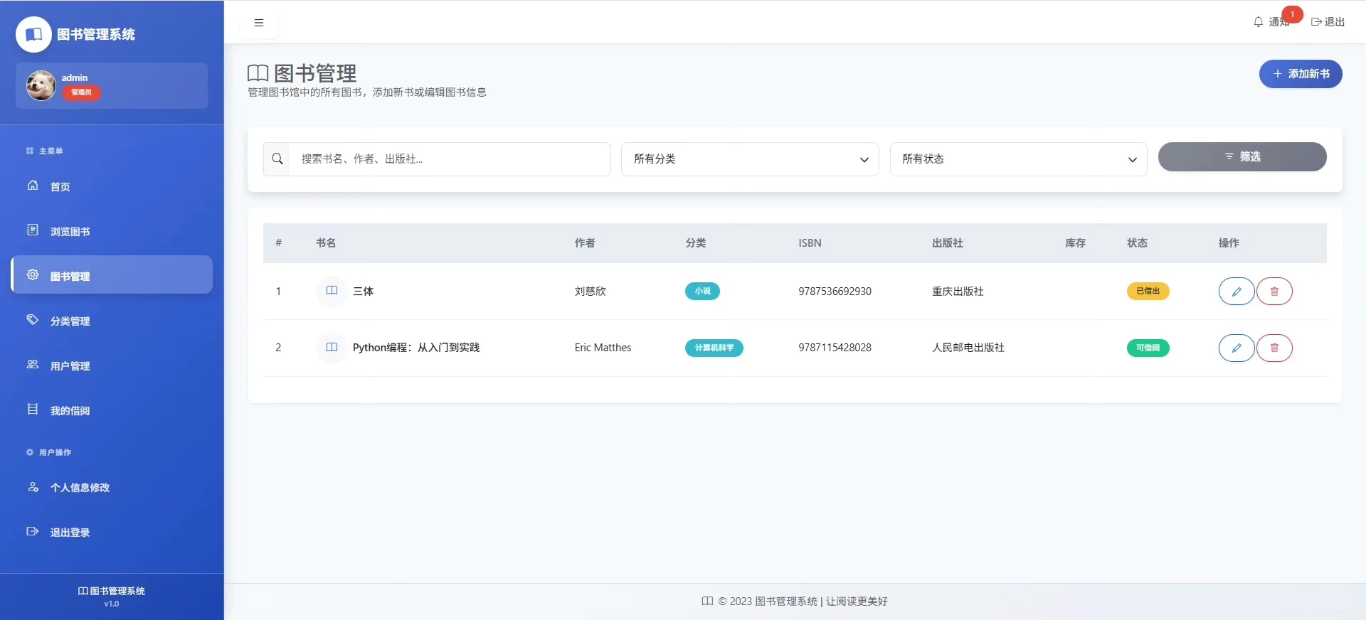Click the book icon beside Python编程
The width and height of the screenshot is (1366, 620).
tap(332, 348)
